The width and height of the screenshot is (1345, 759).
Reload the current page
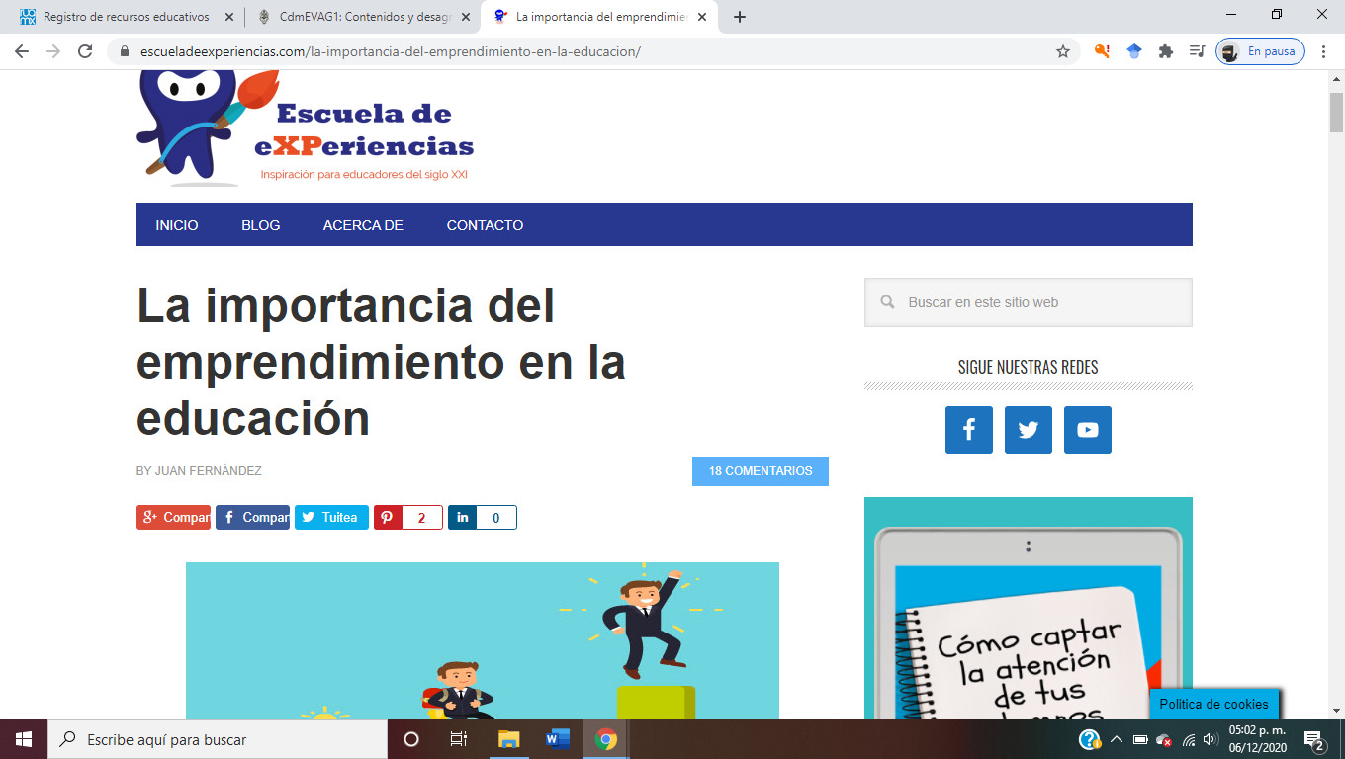pyautogui.click(x=85, y=51)
